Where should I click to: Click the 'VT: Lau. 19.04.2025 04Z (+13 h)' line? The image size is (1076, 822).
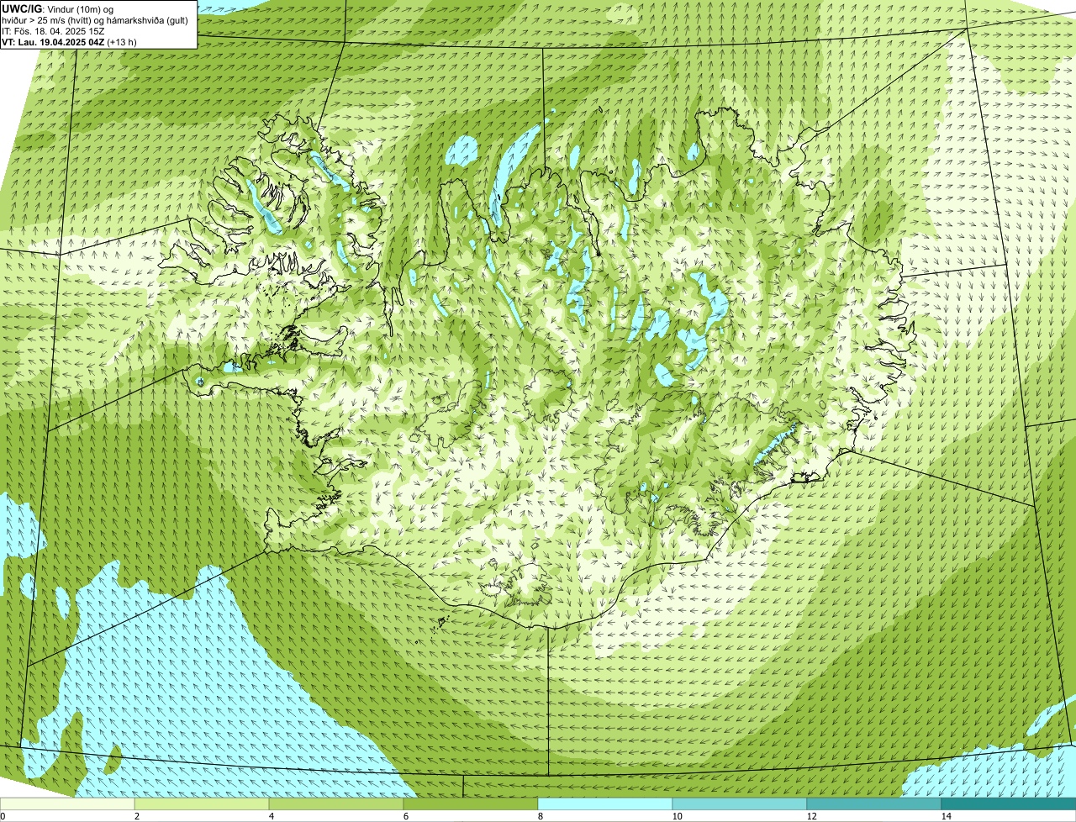point(69,41)
